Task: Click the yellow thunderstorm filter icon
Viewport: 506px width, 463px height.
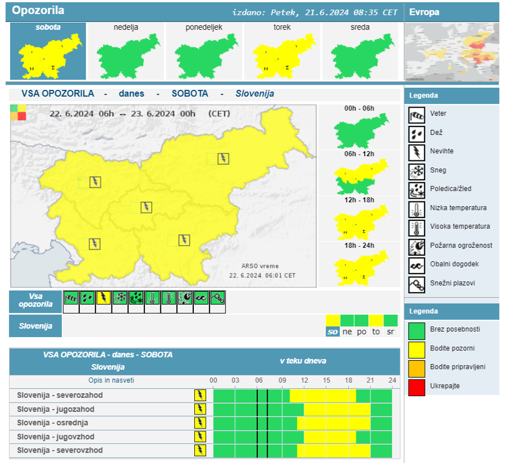Action: [103, 298]
